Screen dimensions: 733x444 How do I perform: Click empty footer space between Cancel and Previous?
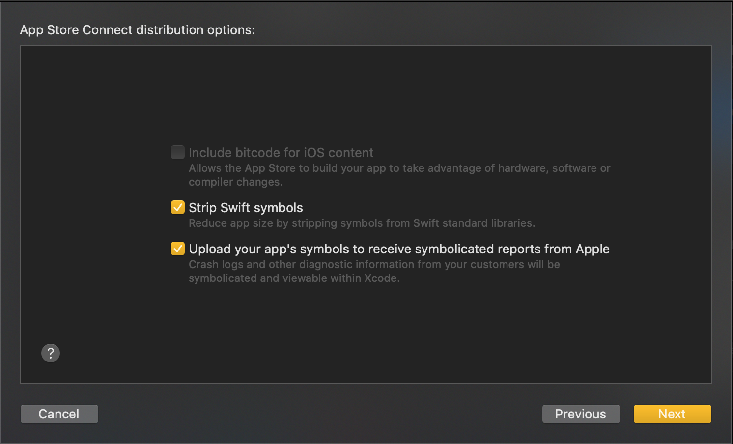[319, 414]
